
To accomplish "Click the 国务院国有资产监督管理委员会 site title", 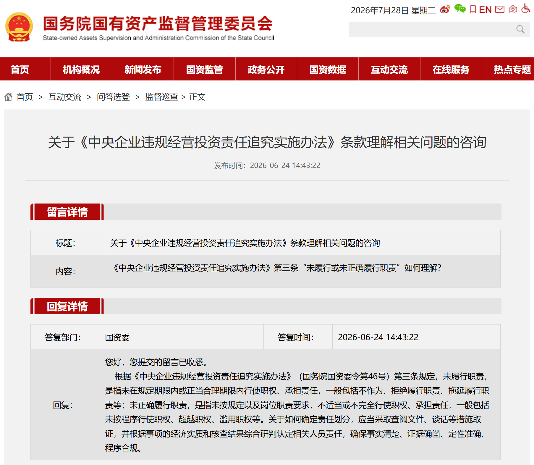I will pyautogui.click(x=158, y=24).
